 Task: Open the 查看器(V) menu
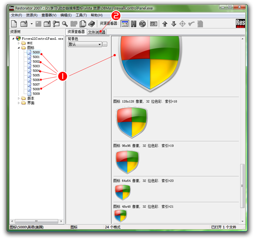pos(49,15)
